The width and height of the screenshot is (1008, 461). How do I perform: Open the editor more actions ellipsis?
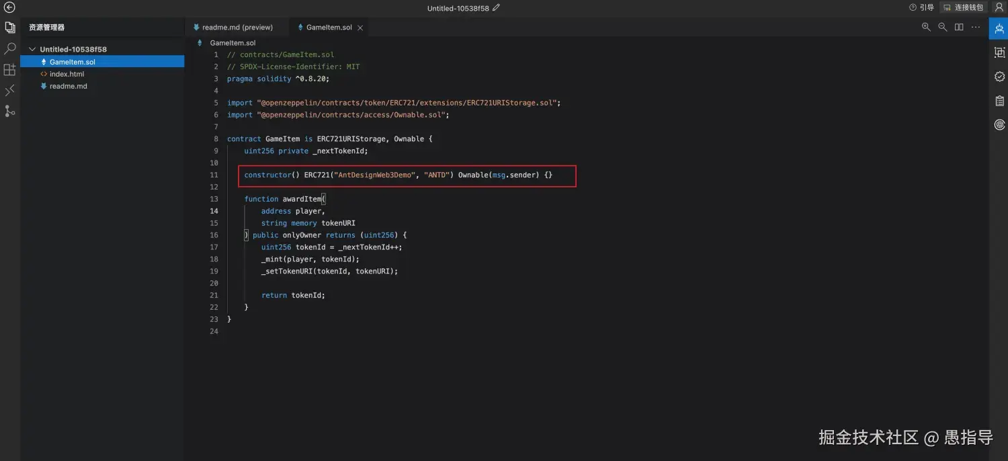coord(976,27)
